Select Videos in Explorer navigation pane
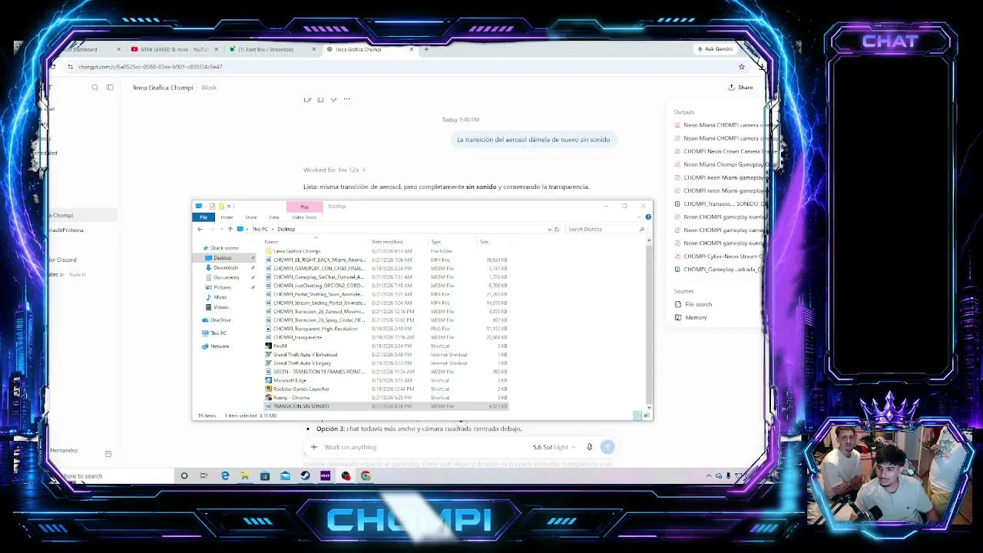Image resolution: width=983 pixels, height=553 pixels. point(220,307)
